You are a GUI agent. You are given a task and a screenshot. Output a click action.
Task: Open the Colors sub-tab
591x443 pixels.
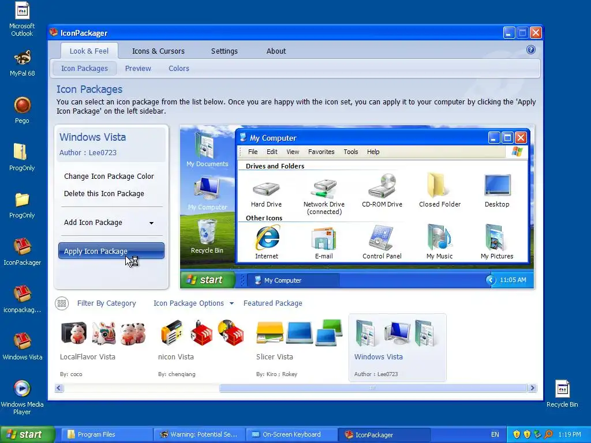tap(179, 68)
